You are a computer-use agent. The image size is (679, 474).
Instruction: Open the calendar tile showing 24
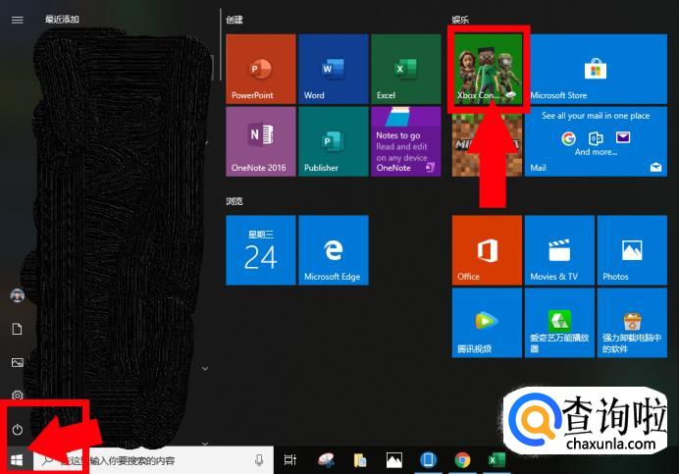pos(261,250)
